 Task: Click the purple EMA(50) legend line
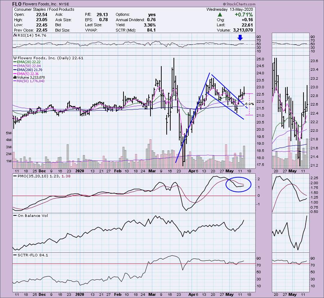[15, 66]
